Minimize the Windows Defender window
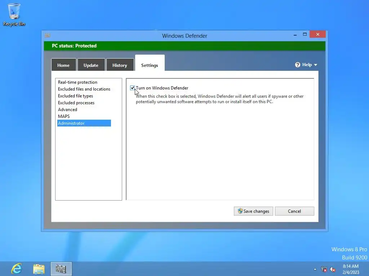Viewport: 369px width, 276px height. pyautogui.click(x=295, y=35)
